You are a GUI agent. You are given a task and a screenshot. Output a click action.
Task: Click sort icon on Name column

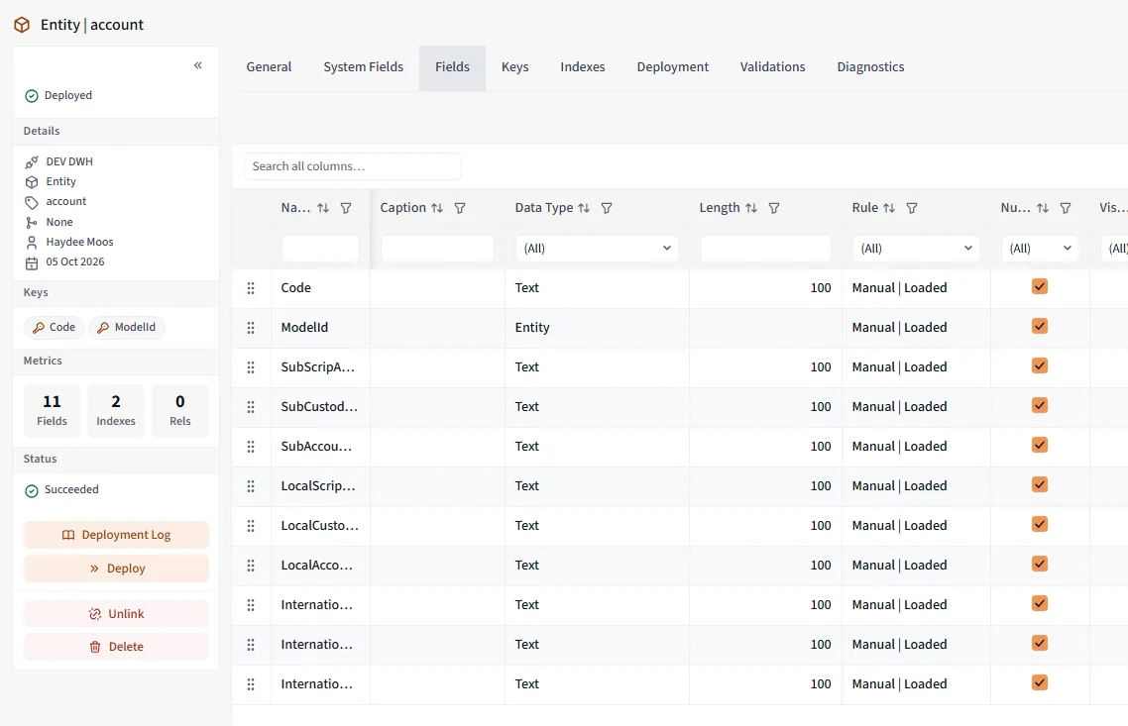coord(323,208)
